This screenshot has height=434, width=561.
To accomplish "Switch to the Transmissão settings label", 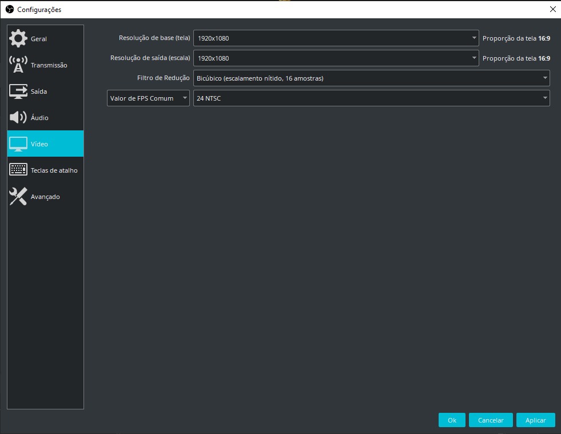I will 49,66.
